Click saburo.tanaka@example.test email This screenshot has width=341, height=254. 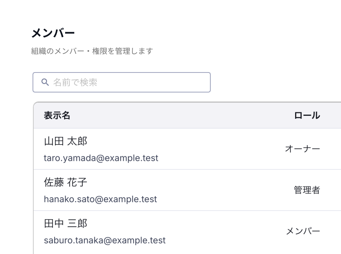click(105, 240)
